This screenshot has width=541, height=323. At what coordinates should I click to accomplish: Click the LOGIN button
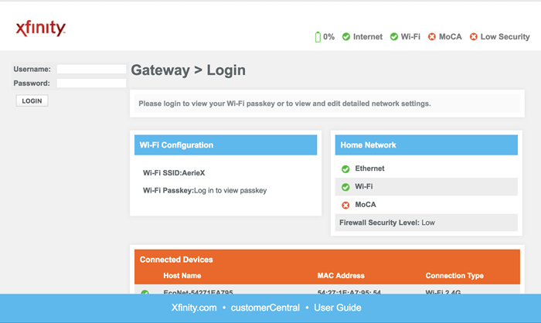click(32, 100)
